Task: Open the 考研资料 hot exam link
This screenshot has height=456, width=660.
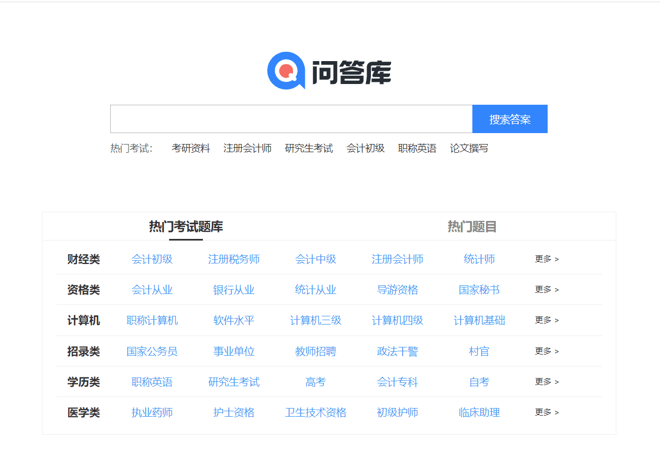Action: pyautogui.click(x=190, y=148)
